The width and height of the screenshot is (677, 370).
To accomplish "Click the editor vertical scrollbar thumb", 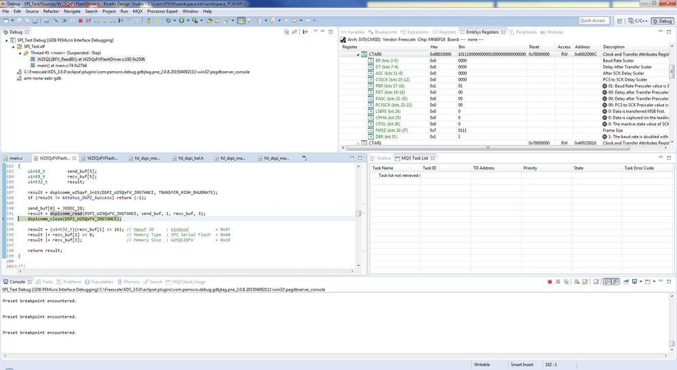I will [x=358, y=213].
